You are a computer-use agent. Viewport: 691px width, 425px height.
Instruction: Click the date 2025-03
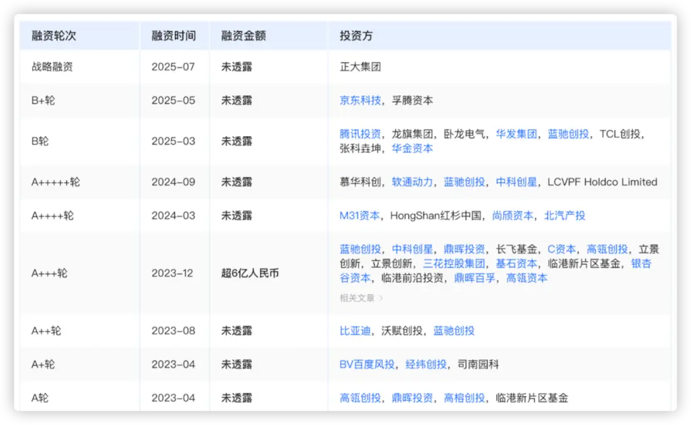[x=173, y=142]
